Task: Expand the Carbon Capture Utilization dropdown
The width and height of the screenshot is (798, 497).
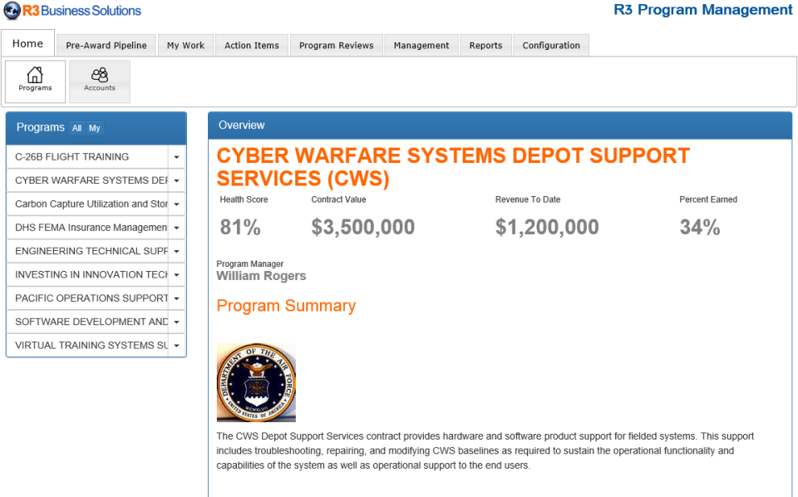Action: tap(176, 204)
